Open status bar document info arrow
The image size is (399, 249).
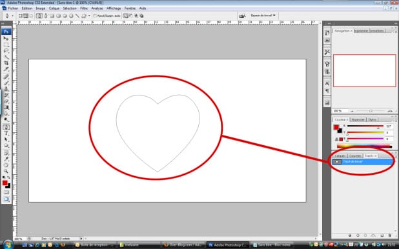(x=81, y=239)
